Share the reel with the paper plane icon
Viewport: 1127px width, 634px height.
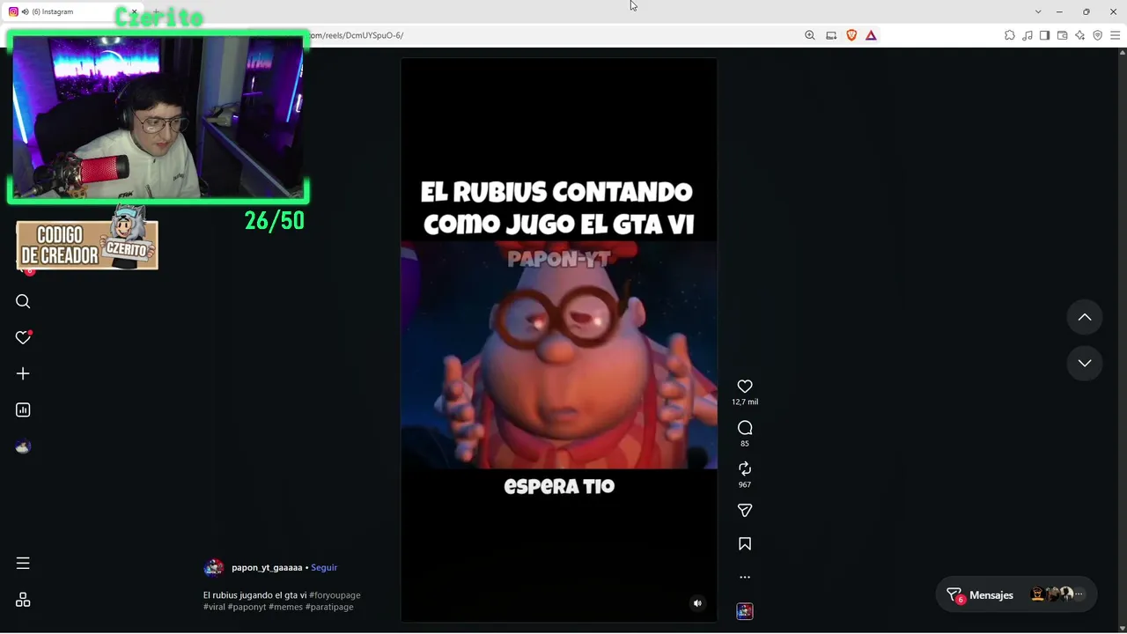(x=745, y=511)
